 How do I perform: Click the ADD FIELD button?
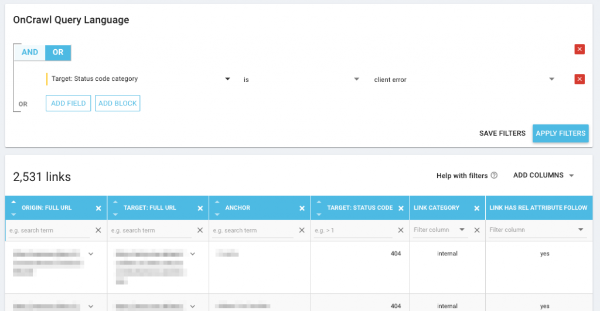[68, 103]
